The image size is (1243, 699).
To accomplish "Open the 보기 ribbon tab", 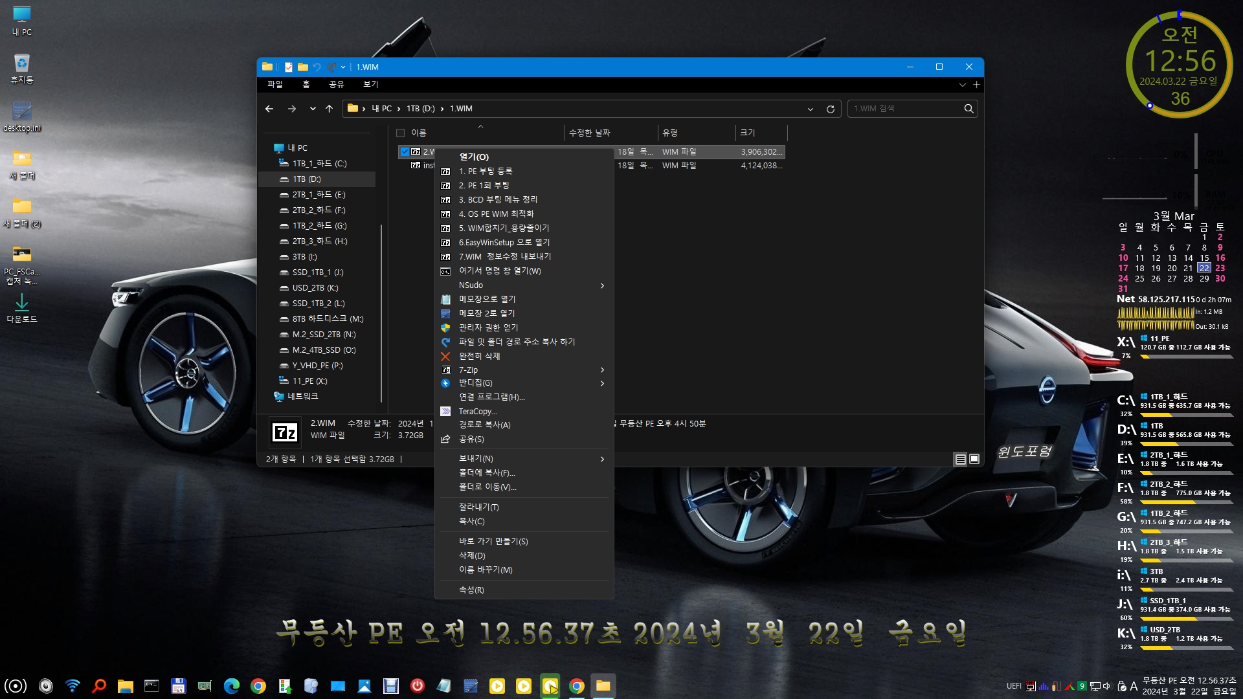I will coord(371,85).
